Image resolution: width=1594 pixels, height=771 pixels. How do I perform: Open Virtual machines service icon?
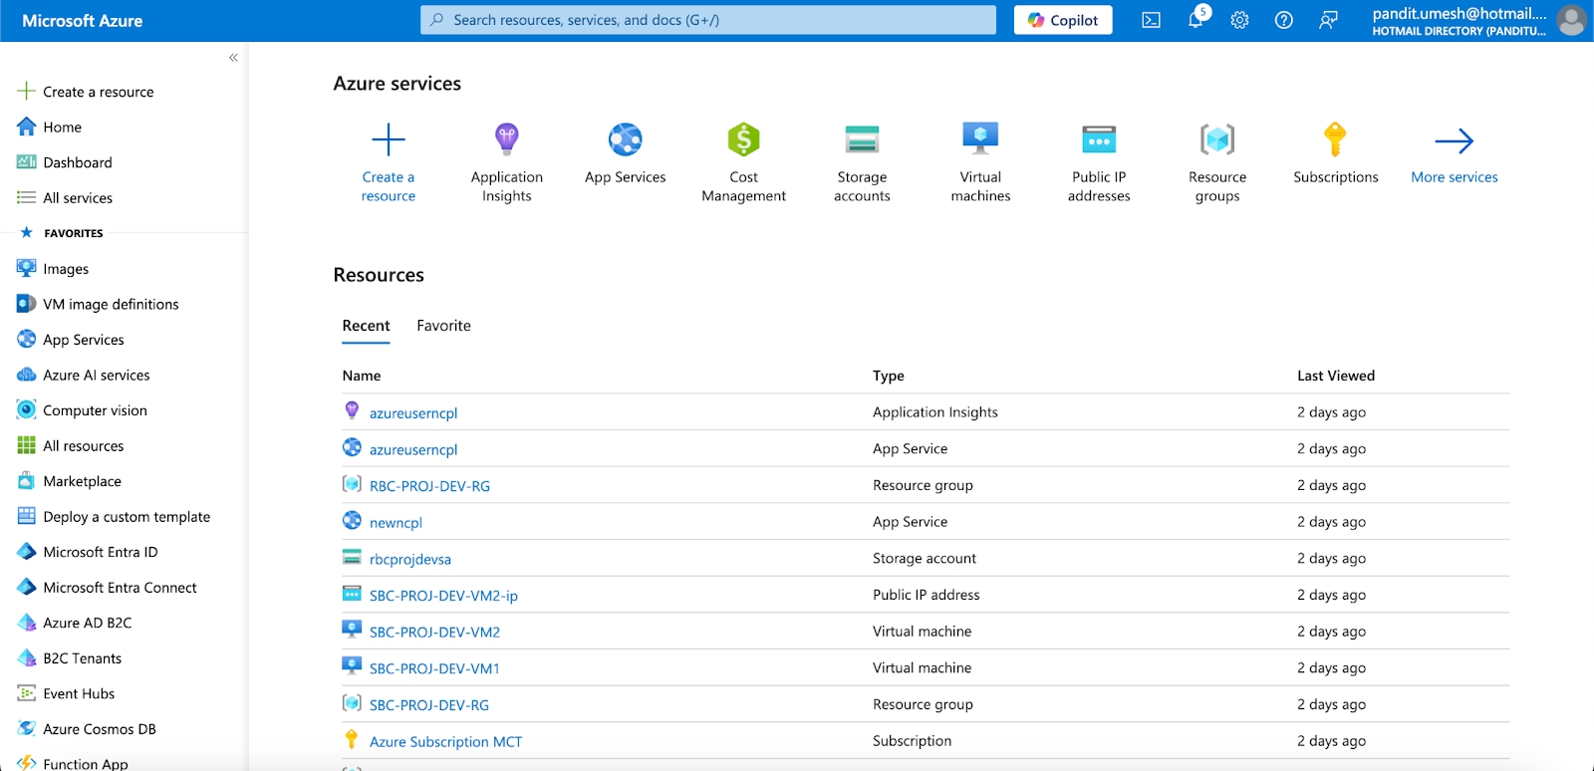(980, 139)
